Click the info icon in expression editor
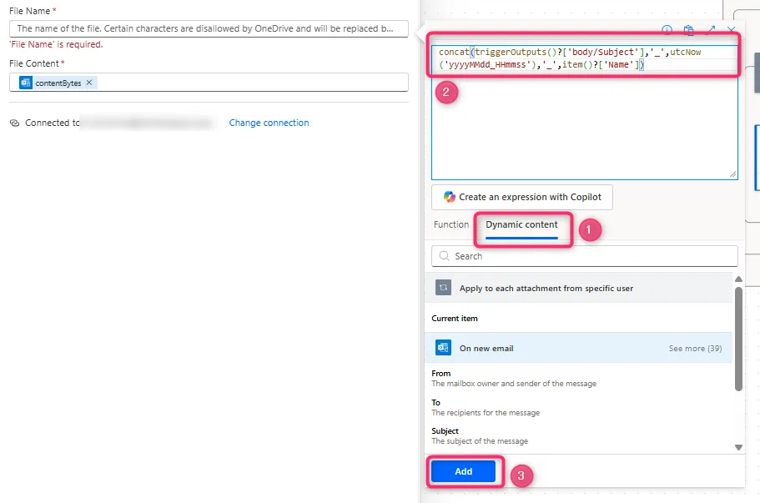This screenshot has height=503, width=760. point(667,30)
